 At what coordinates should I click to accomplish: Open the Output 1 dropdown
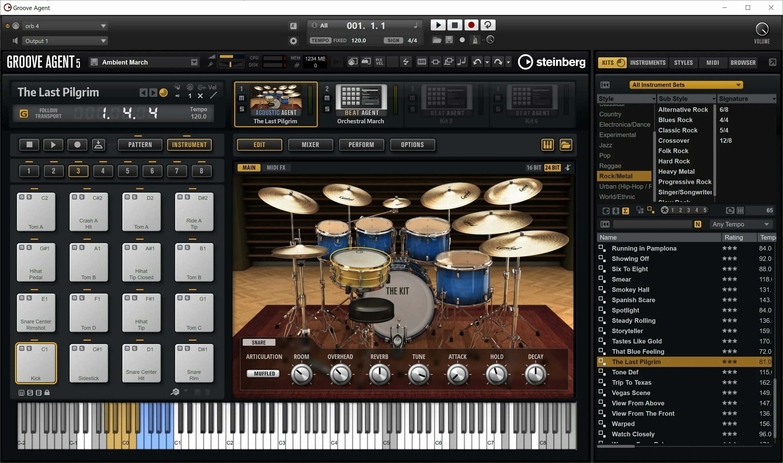[64, 40]
